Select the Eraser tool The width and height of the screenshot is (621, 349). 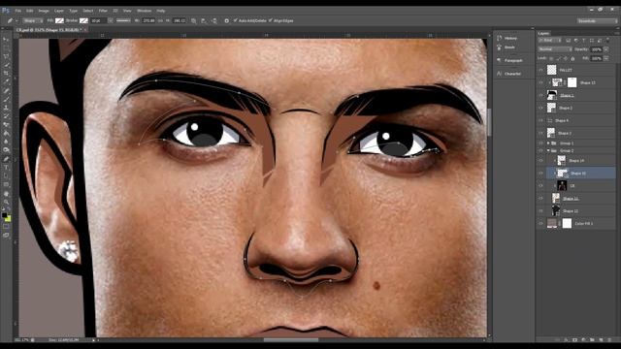pos(6,125)
